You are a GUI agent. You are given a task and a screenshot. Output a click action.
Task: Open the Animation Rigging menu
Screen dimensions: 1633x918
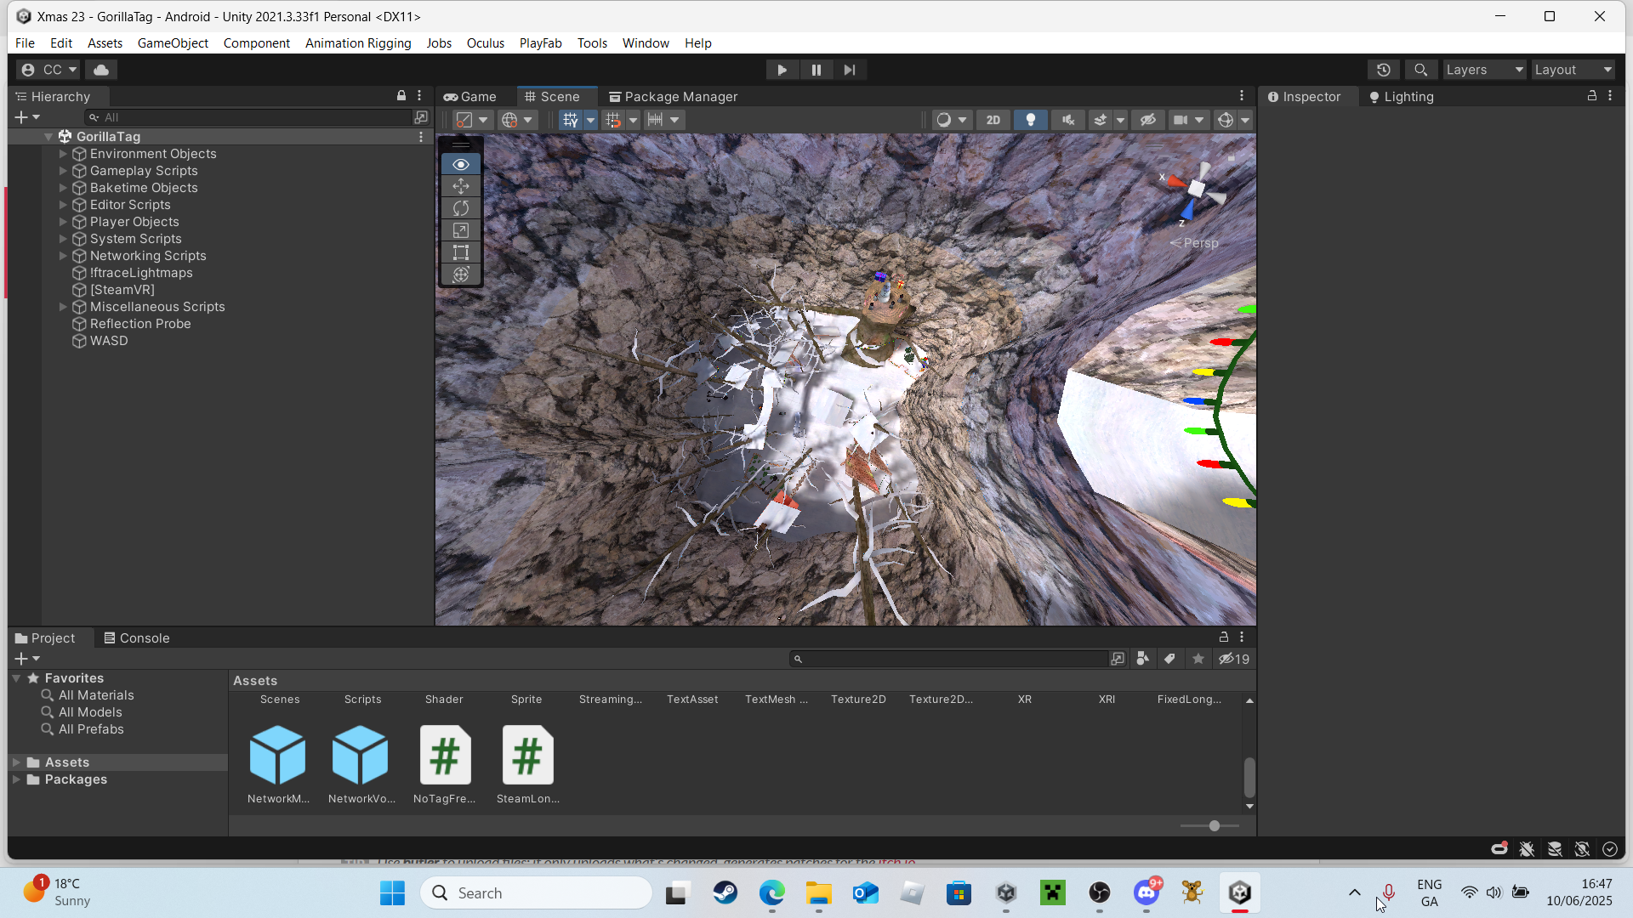point(358,43)
